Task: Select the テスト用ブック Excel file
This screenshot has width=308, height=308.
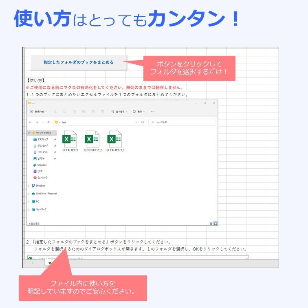Action: point(70,141)
